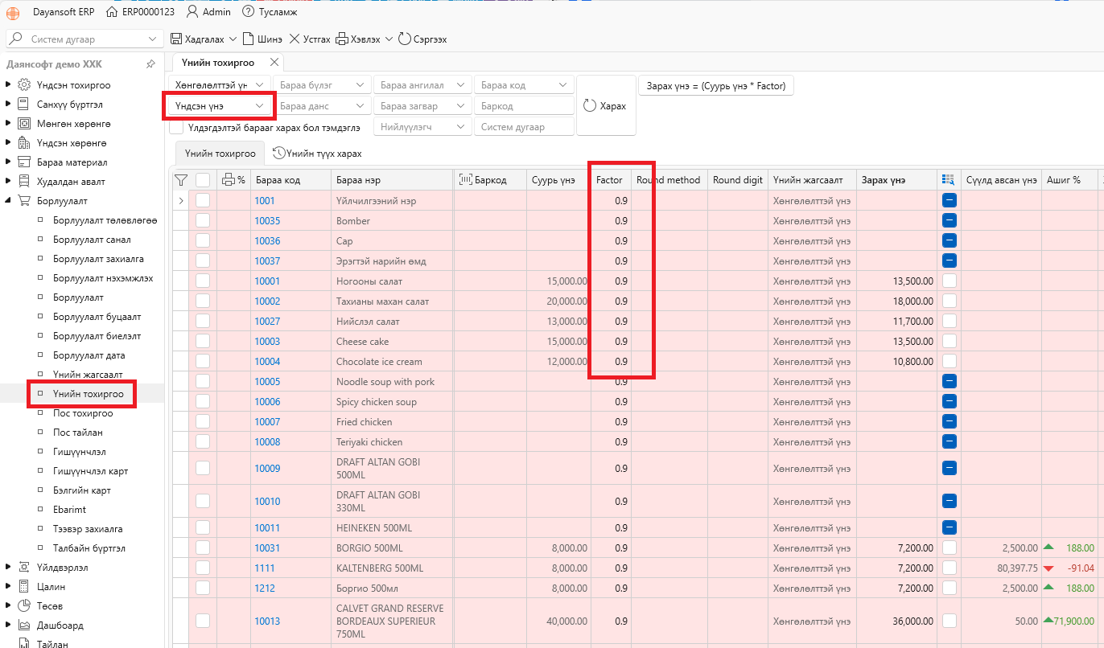Screen dimensions: 1104x648
Task: Toggle checkbox after 7,200.00 in BORGIO 500ML row
Action: 949,548
